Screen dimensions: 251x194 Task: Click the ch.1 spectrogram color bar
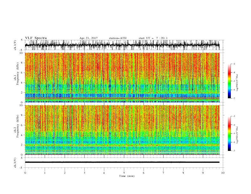coord(229,81)
